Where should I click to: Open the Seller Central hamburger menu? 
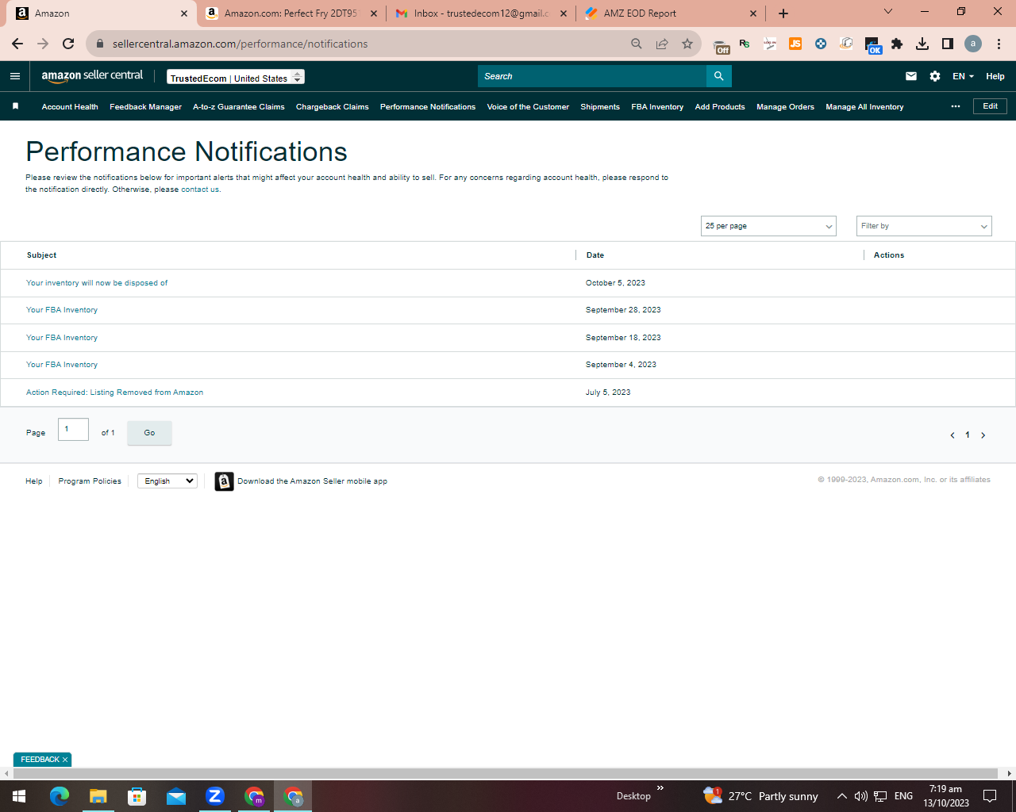(15, 76)
